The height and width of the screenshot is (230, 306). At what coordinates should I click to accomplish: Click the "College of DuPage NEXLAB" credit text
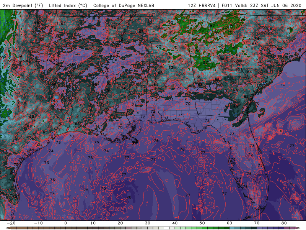click(124, 5)
